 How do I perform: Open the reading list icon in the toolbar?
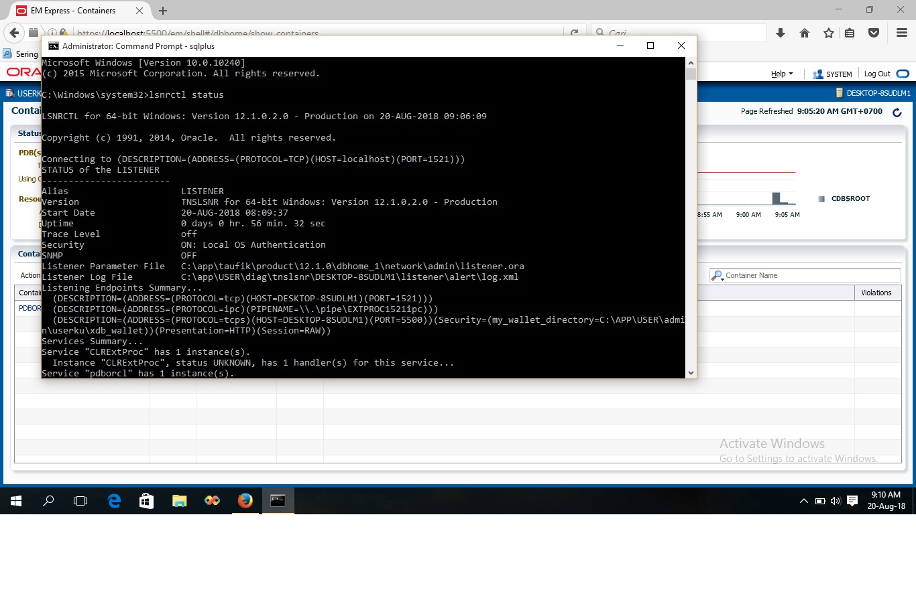(850, 32)
